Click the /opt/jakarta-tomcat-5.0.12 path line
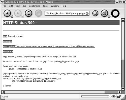This screenshot has height=100, width=126. pyautogui.click(x=62, y=74)
